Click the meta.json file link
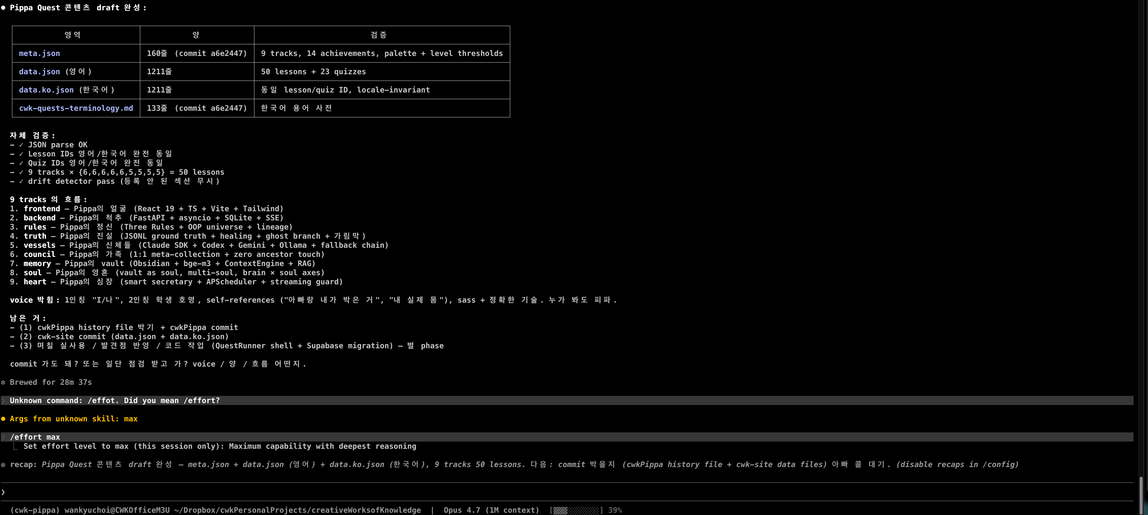This screenshot has width=1148, height=515. tap(39, 53)
